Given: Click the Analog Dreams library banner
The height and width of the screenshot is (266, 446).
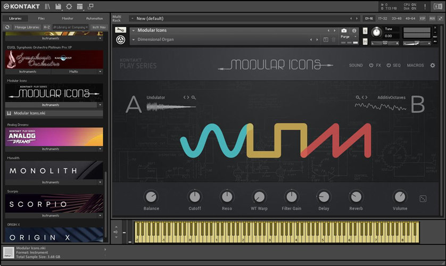Looking at the screenshot, I should (x=54, y=137).
